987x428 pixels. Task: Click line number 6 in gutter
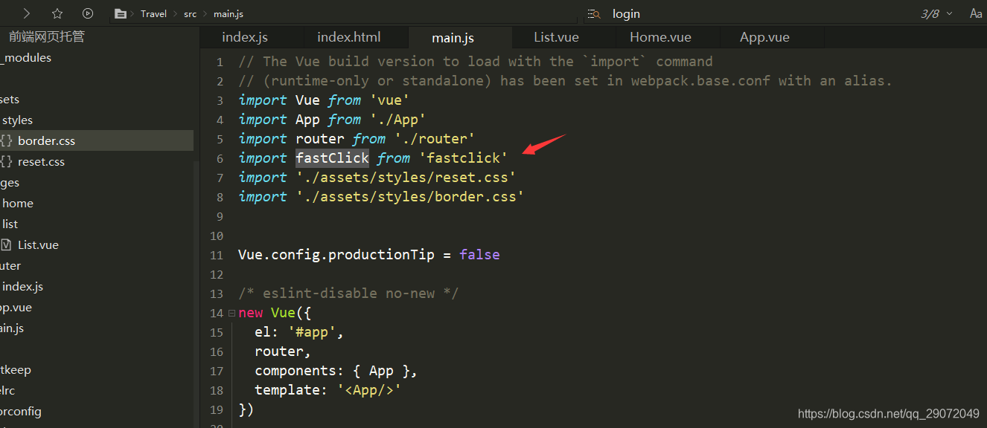[219, 158]
